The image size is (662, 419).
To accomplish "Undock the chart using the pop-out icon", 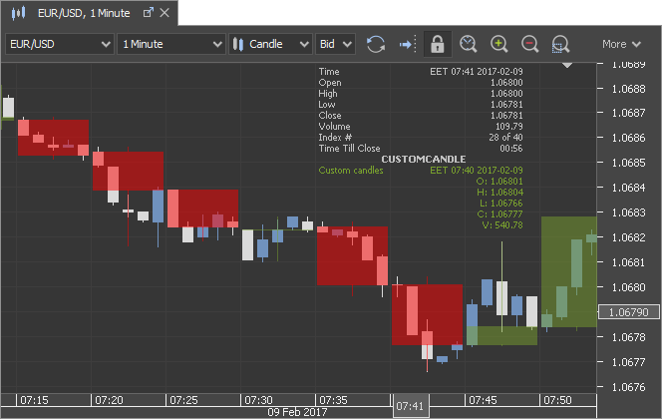I will (148, 13).
